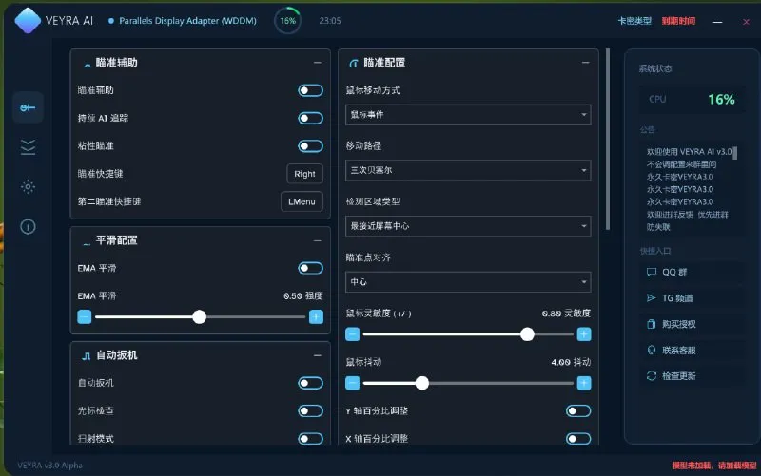Click the 不会调配置来群里问 announcement line

pyautogui.click(x=681, y=164)
